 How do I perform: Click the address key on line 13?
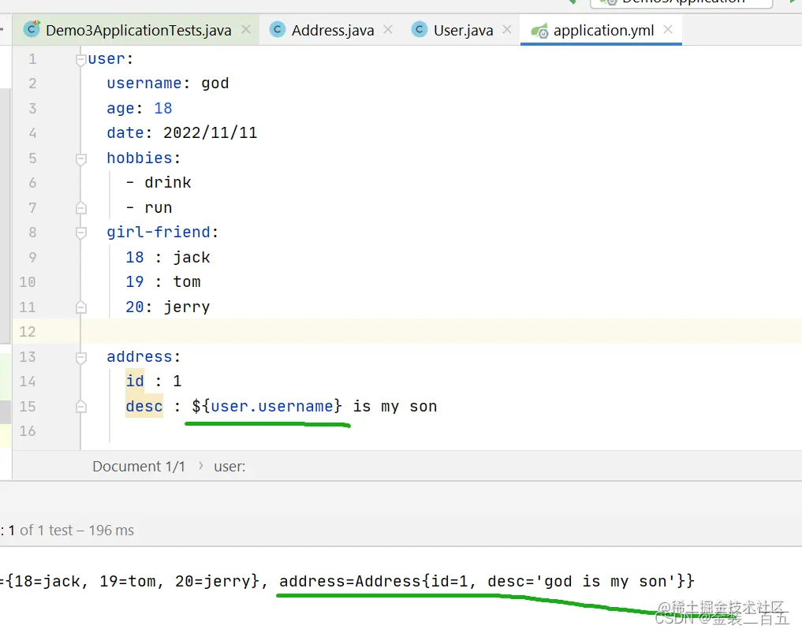[140, 357]
